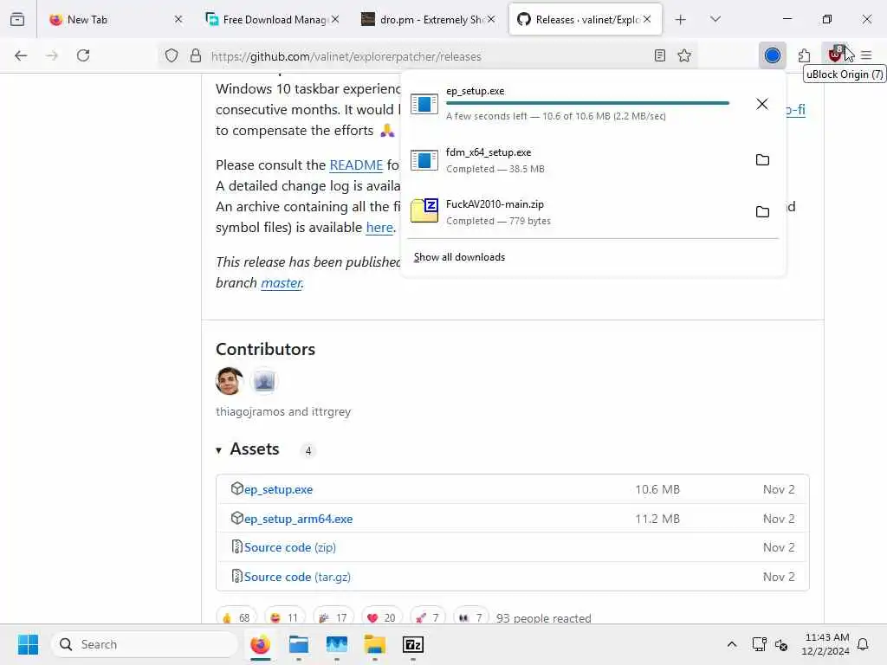The image size is (887, 665).
Task: Open the extensions puzzle icon
Action: pos(804,55)
